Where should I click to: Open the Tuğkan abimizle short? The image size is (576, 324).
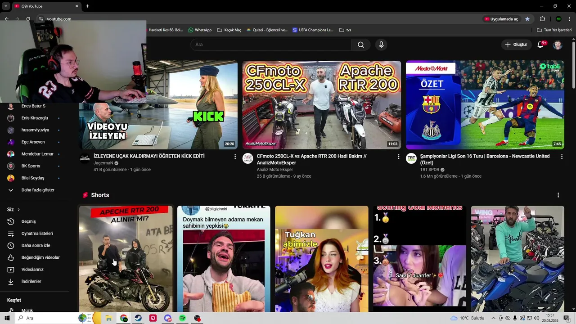pos(322,259)
